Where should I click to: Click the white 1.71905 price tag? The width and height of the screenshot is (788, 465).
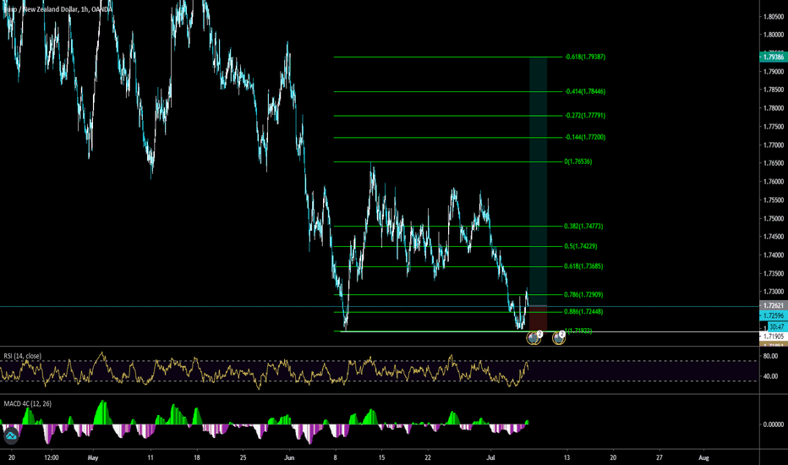pos(773,336)
